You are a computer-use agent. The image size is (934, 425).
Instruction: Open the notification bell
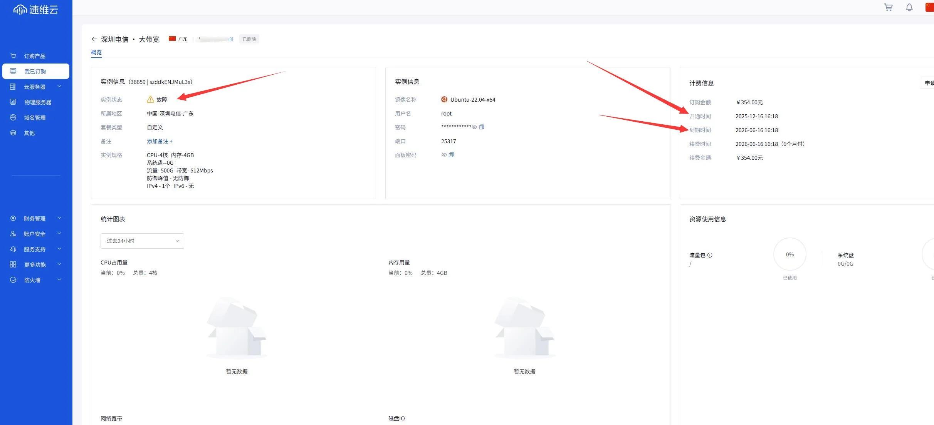pos(909,7)
